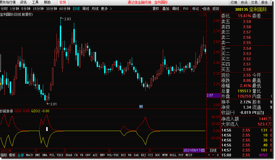Image resolution: width=275 pixels, height=160 pixels.
Task: Switch indicator to FSL
Action: click(x=52, y=155)
